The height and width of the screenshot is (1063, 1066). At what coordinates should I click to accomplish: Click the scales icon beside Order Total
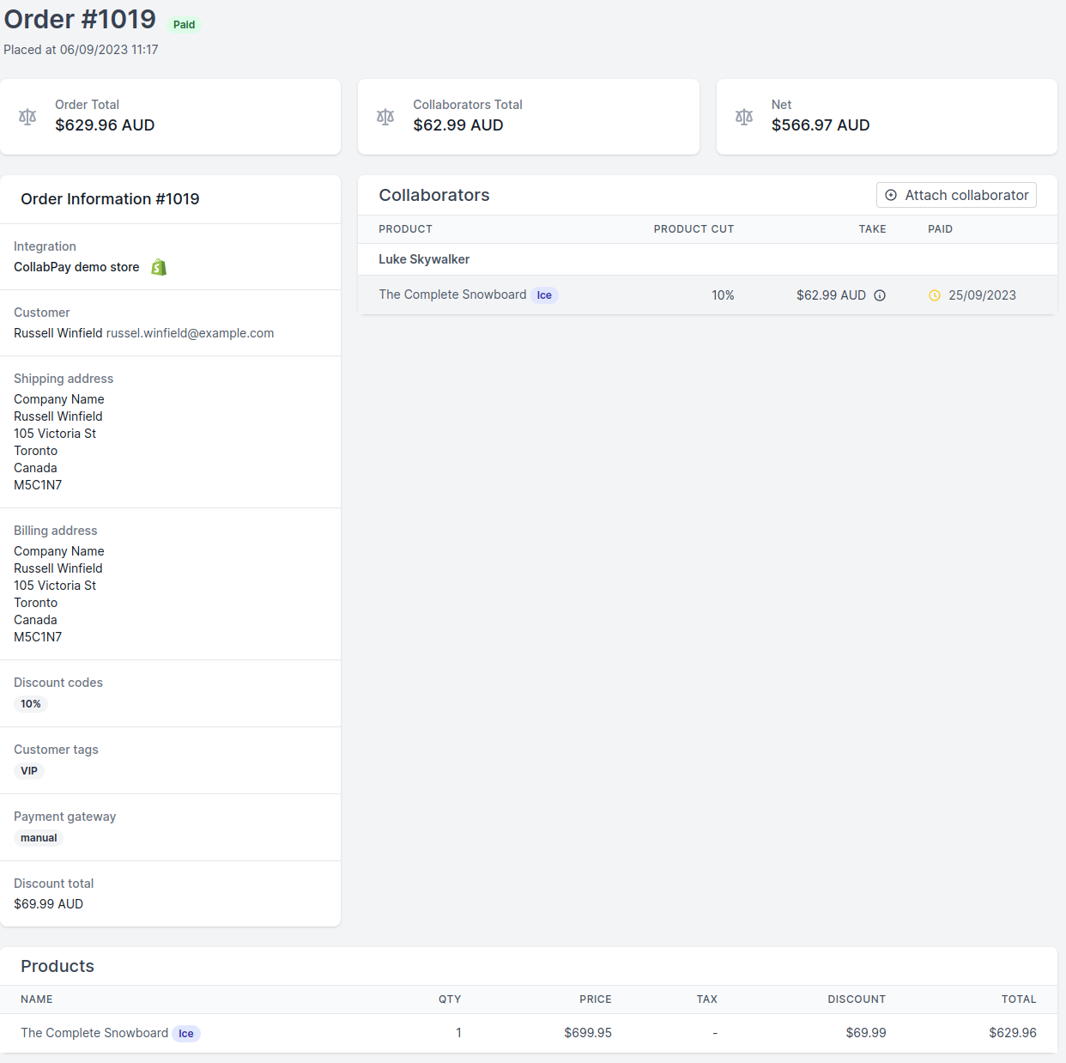pos(27,117)
